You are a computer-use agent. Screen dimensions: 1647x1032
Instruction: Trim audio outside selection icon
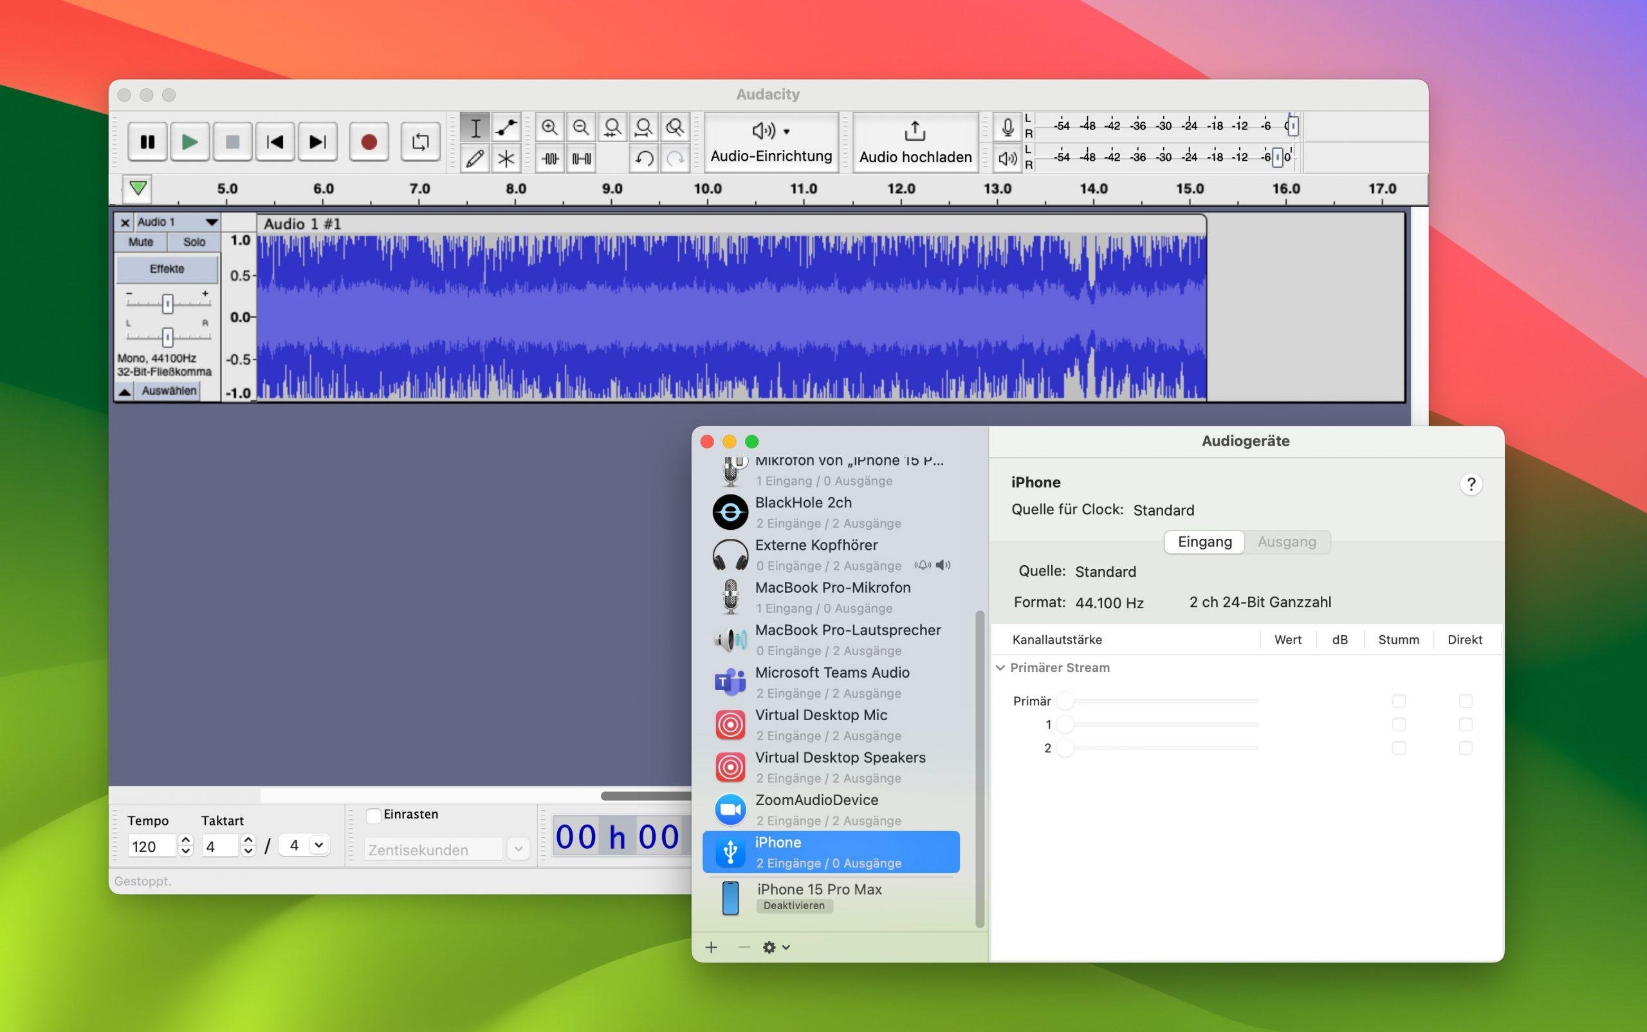tap(549, 158)
